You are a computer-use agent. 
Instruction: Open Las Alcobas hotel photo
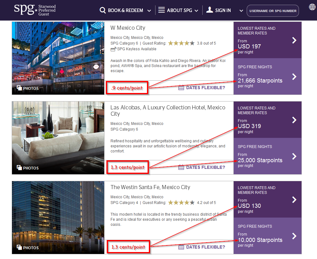[x=58, y=138]
